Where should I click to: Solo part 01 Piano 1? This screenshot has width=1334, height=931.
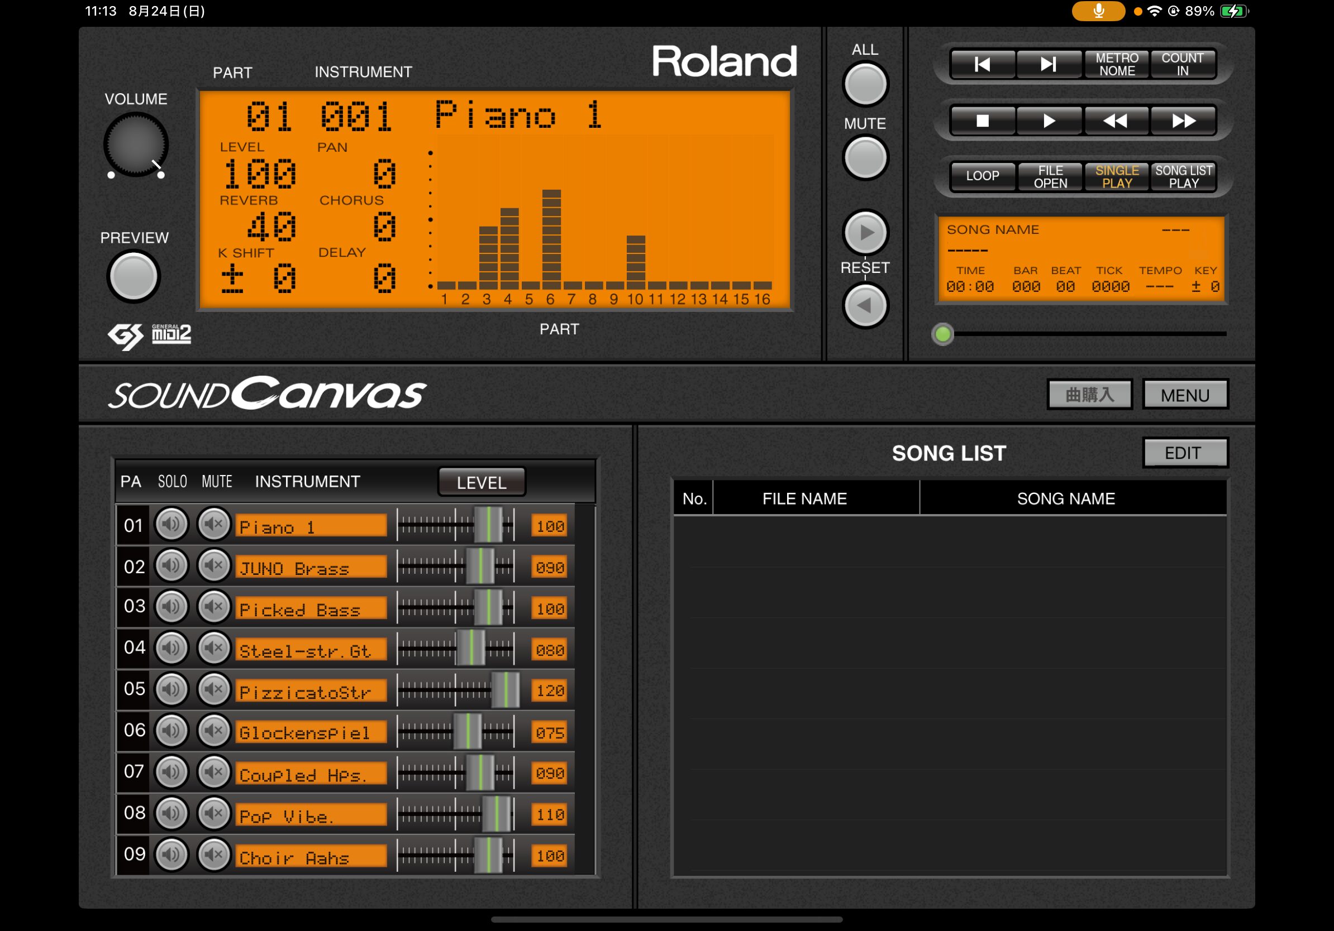tap(171, 525)
